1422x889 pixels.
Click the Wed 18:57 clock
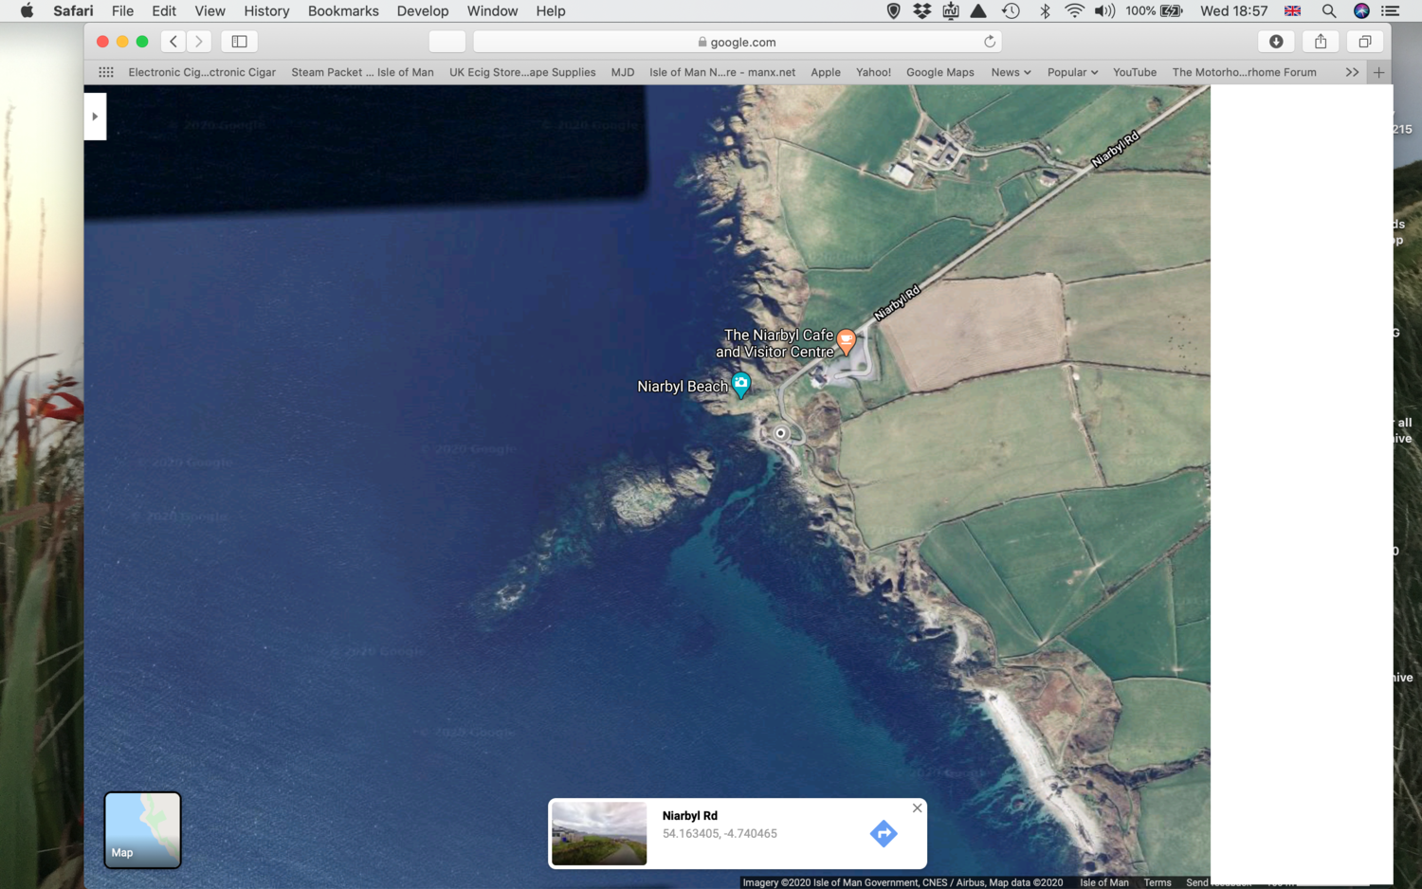(1233, 11)
